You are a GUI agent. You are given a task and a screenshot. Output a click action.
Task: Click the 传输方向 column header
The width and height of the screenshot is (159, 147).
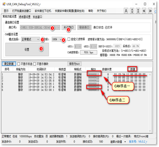click(20, 69)
